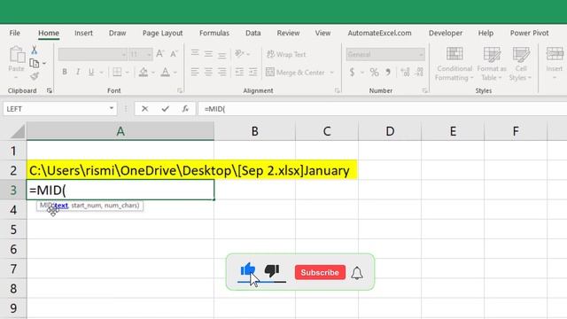Screen dimensions: 567x319
Task: Confirm formula with checkmark button
Action: click(x=166, y=108)
